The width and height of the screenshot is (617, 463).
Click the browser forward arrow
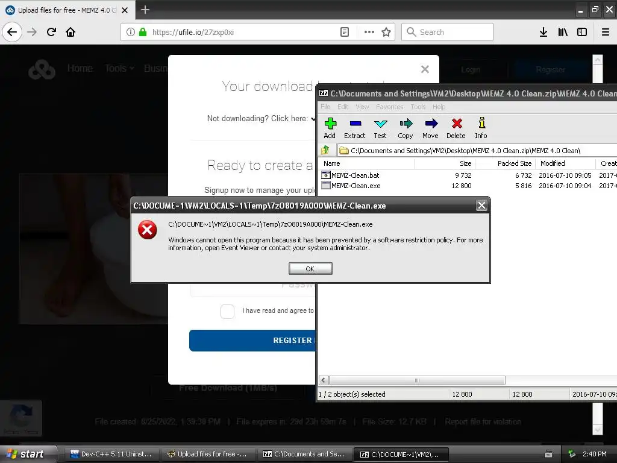32,32
